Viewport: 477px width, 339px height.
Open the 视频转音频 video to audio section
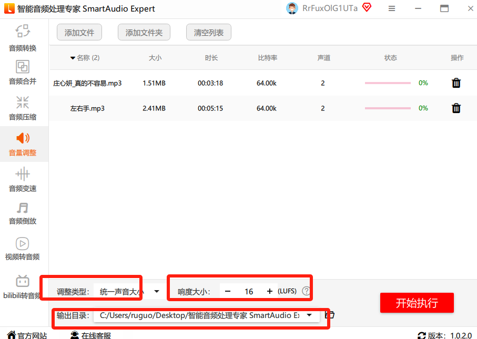tap(23, 249)
